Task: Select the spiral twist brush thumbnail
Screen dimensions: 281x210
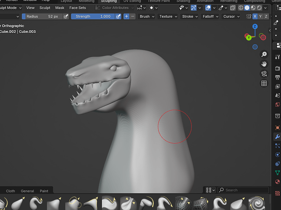Action: tap(257, 203)
